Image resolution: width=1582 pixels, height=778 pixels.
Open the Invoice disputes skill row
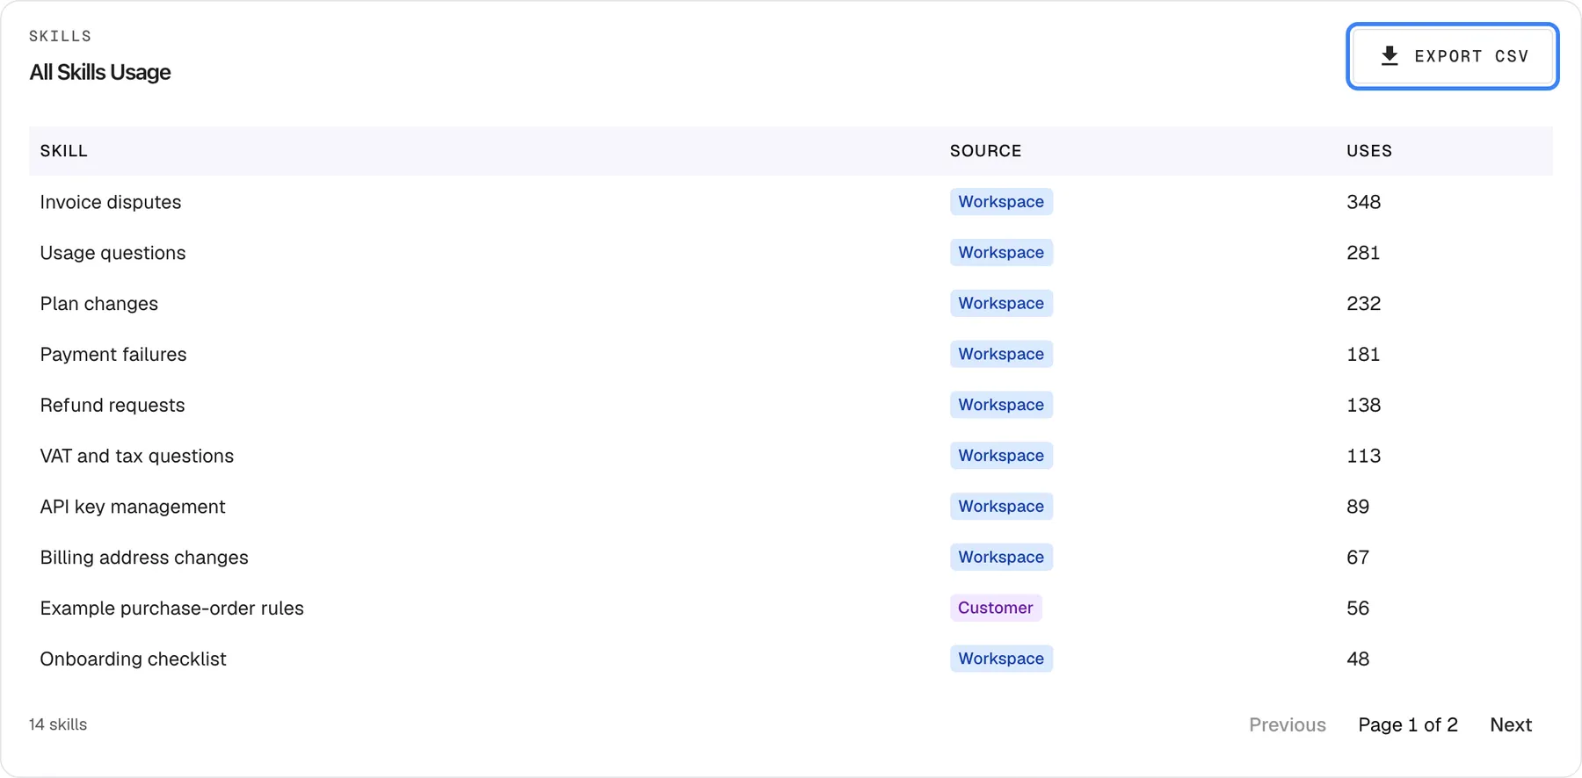click(x=791, y=202)
